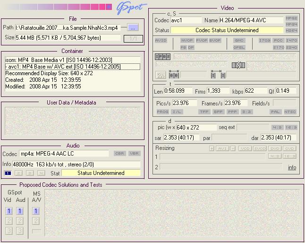Image resolution: width=305 pixels, height=243 pixels.
Task: Click the TFF field order indicator
Action: (x=204, y=112)
